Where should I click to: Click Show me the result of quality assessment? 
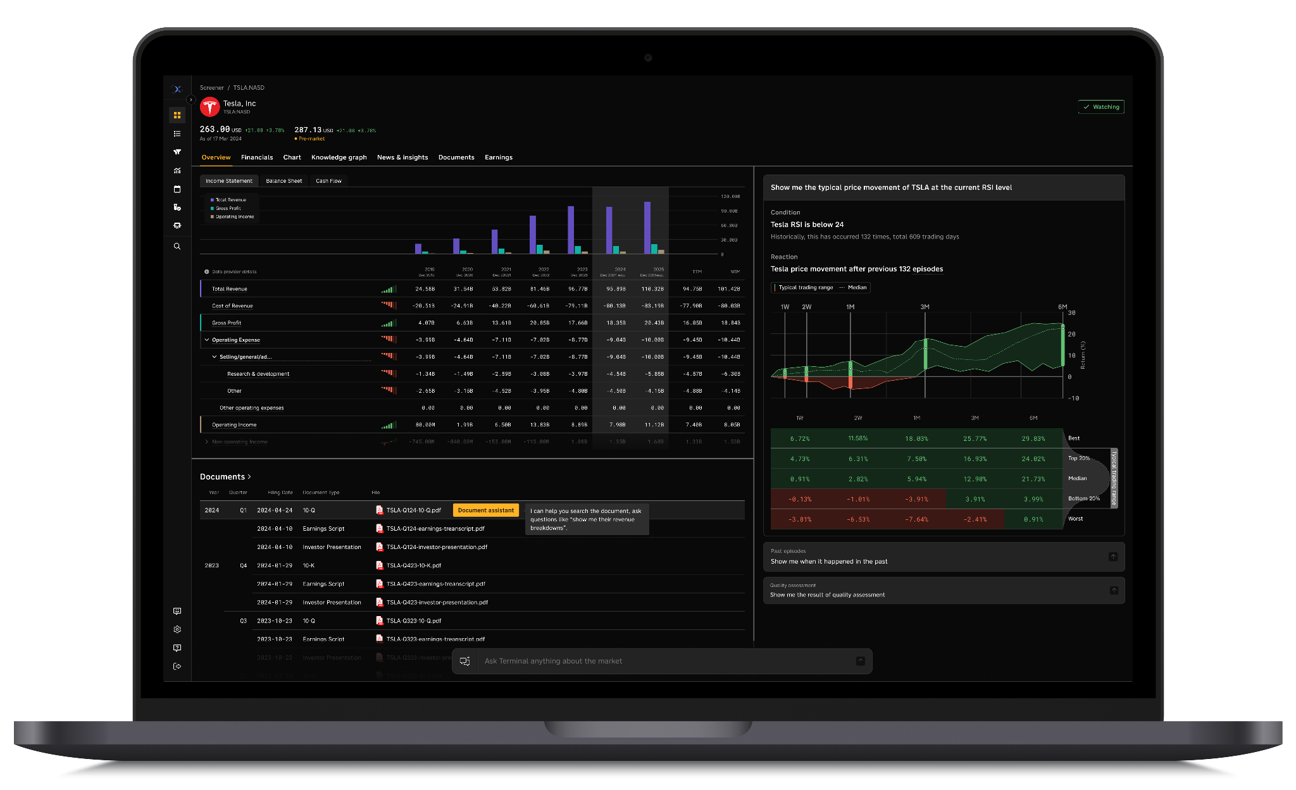coord(828,595)
